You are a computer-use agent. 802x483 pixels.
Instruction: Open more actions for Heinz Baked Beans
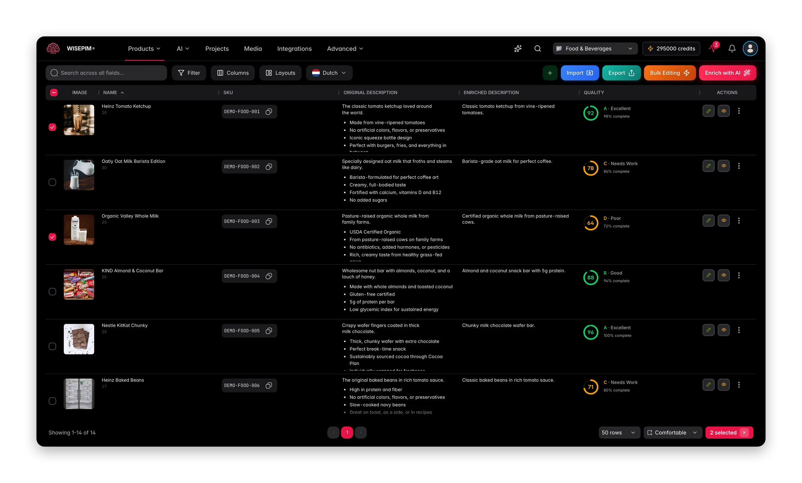pyautogui.click(x=739, y=384)
